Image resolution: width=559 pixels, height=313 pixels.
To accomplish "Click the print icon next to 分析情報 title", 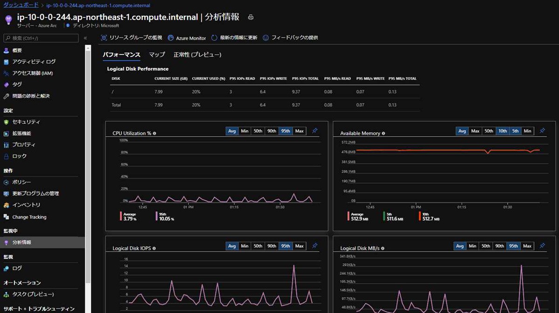I will [251, 17].
